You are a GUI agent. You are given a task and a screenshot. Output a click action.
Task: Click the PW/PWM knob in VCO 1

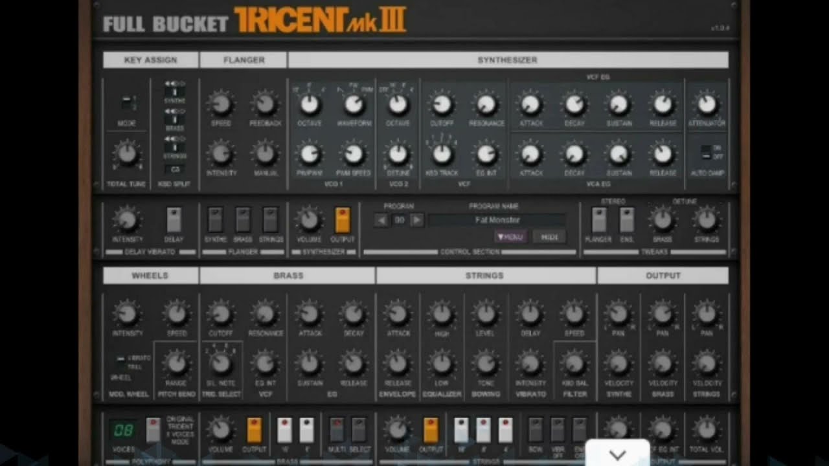point(310,153)
